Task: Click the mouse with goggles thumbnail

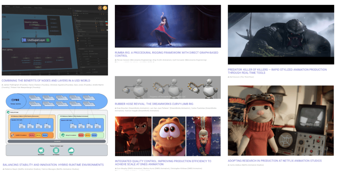Action: (x=280, y=120)
